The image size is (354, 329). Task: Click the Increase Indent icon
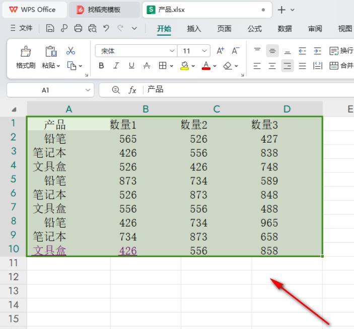[x=317, y=51]
